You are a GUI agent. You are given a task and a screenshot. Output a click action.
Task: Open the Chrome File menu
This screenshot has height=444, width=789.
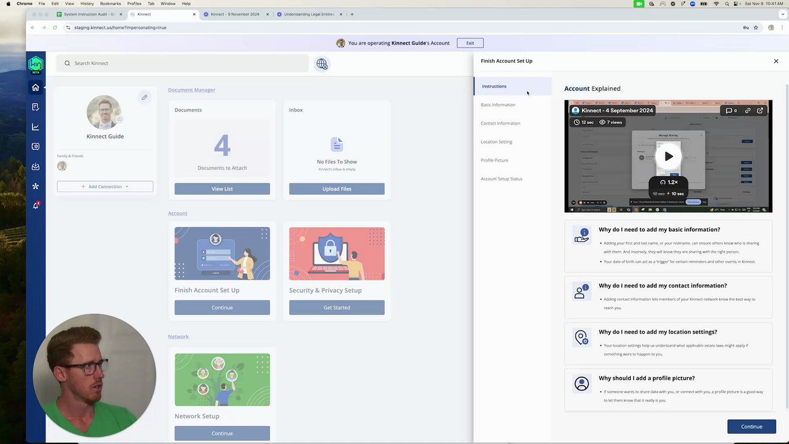click(x=41, y=4)
